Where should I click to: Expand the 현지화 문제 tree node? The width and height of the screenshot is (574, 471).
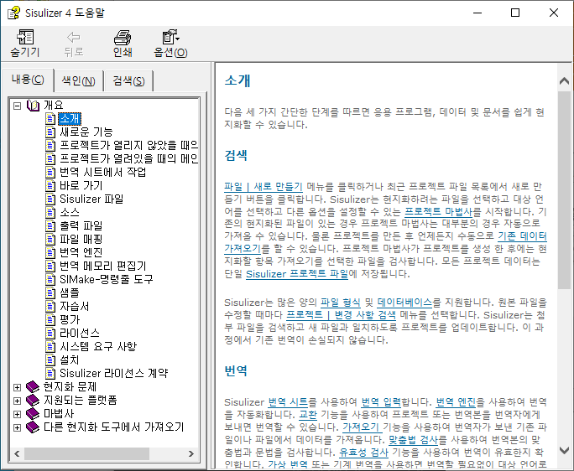pyautogui.click(x=17, y=387)
